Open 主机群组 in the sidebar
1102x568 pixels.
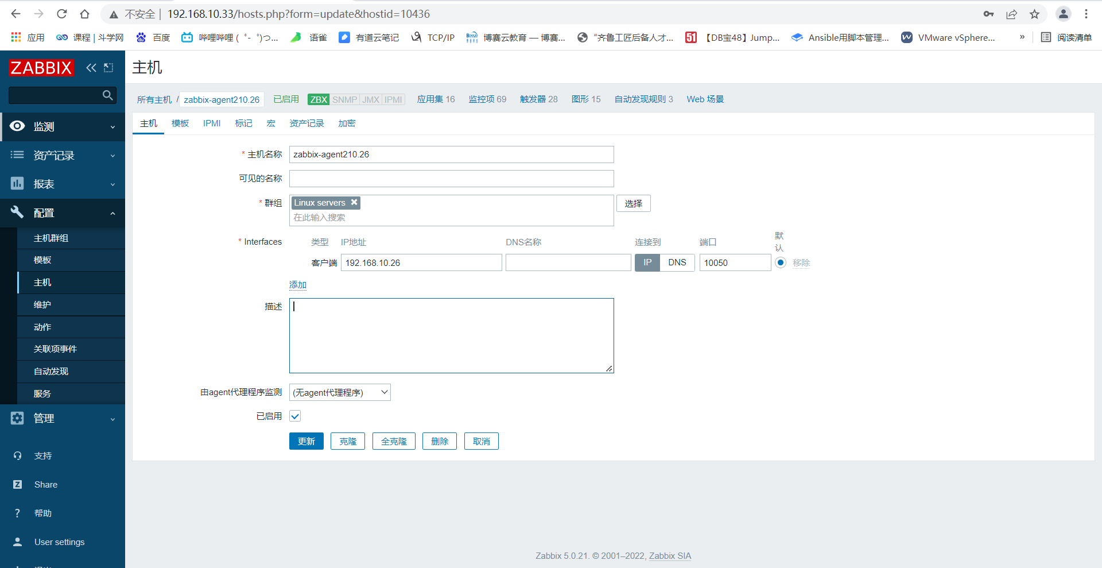[71, 238]
